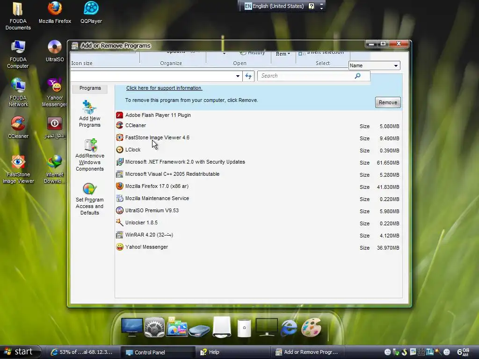Select the Microsoft .NET Framework 2.0 icon
The height and width of the screenshot is (359, 479).
[x=119, y=162]
